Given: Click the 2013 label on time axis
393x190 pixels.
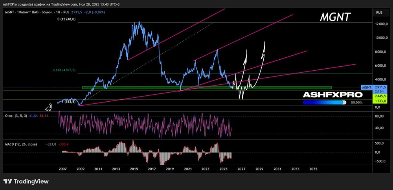Looking at the screenshot, I should point(116,169).
